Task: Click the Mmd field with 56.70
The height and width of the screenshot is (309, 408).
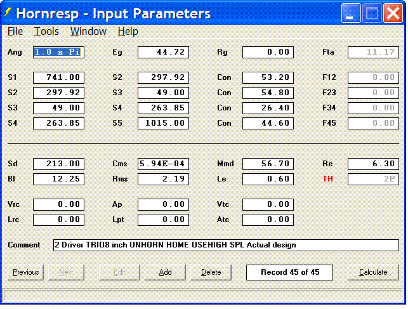Action: pos(268,164)
